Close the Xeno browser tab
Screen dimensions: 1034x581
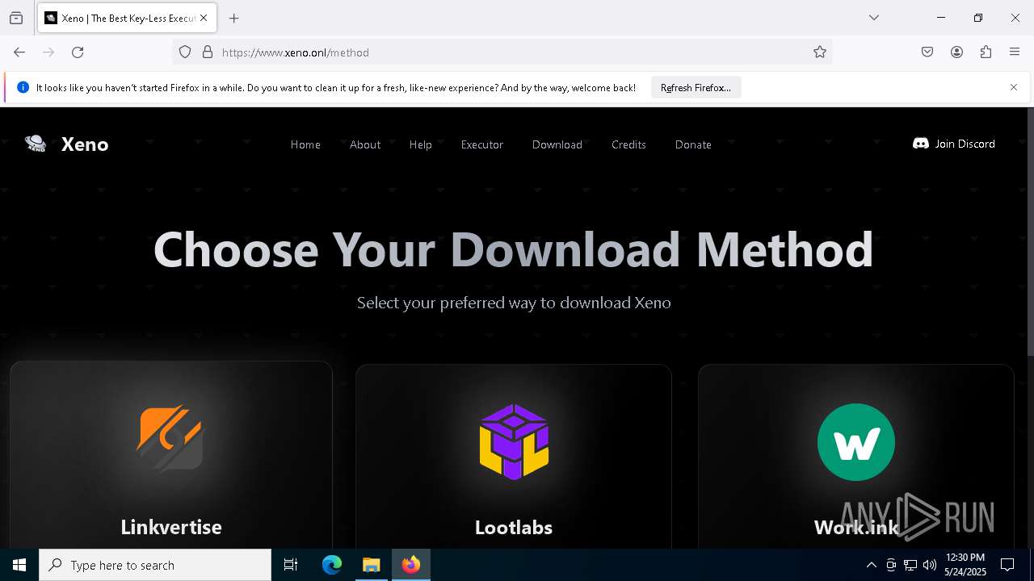[204, 18]
